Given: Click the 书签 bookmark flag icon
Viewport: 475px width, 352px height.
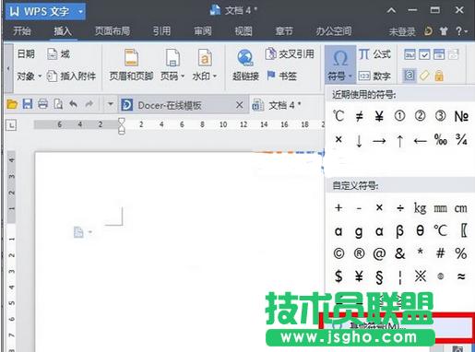Looking at the screenshot, I should pyautogui.click(x=271, y=75).
